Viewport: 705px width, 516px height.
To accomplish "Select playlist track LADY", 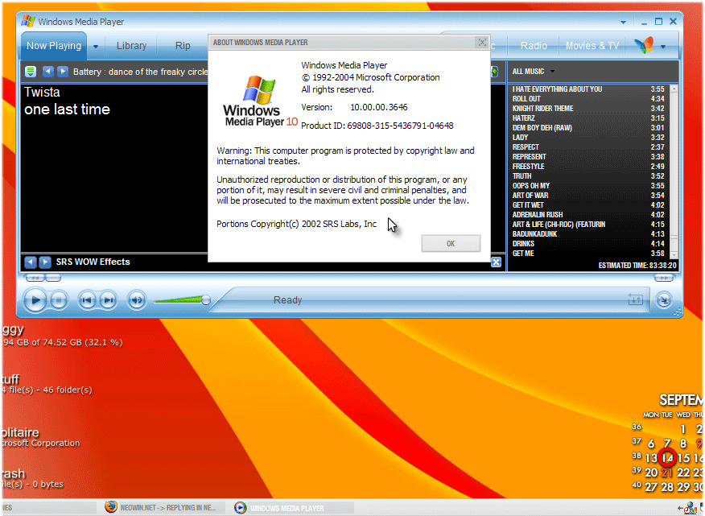I will (x=588, y=138).
